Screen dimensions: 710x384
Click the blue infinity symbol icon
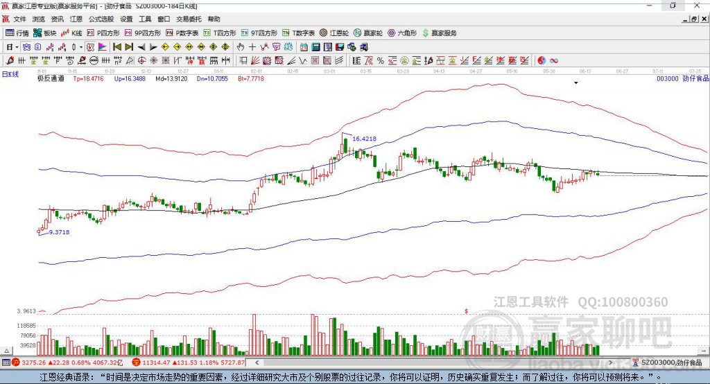(x=554, y=61)
